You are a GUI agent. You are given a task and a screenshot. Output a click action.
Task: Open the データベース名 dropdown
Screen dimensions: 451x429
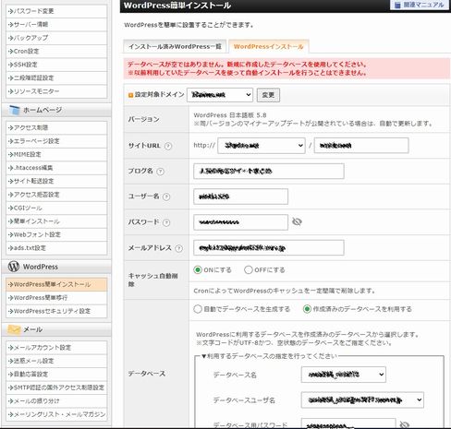pyautogui.click(x=344, y=375)
